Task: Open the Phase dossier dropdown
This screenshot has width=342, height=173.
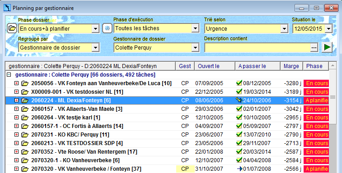Action: pos(95,28)
